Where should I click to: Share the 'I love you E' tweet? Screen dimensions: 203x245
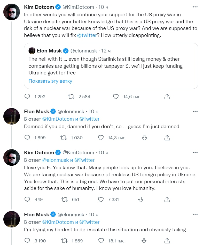[167, 199]
